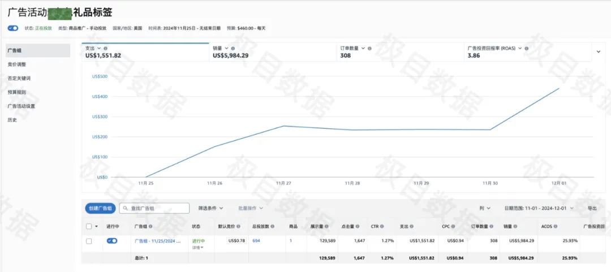Select 广告组 in the left sidebar
Screen dimensions: 611x272
click(x=38, y=51)
